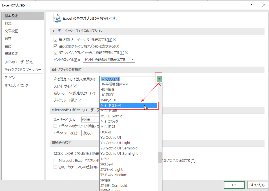The height and width of the screenshot is (191, 269).
Task: Select 游ゴシック font
Action: pyautogui.click(x=128, y=164)
